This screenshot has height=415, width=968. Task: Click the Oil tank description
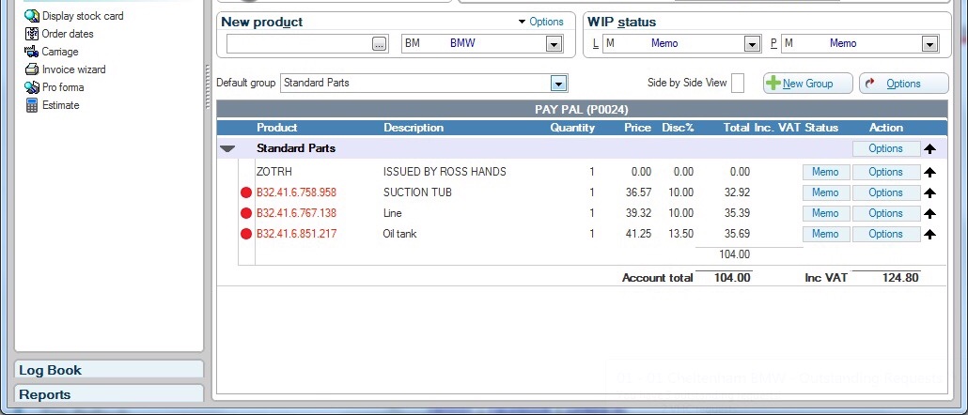399,234
